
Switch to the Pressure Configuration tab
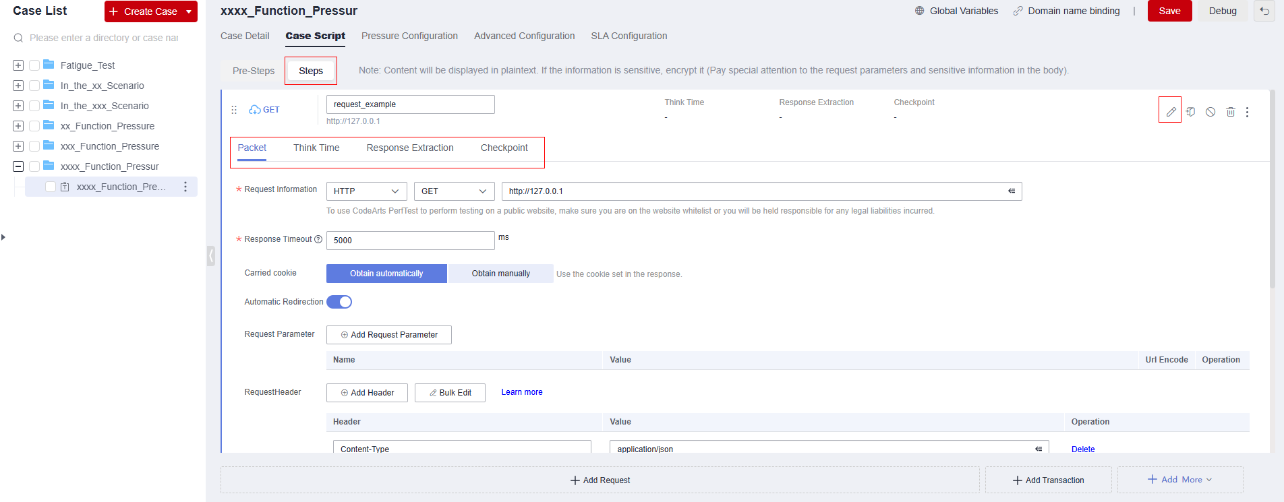pyautogui.click(x=409, y=36)
